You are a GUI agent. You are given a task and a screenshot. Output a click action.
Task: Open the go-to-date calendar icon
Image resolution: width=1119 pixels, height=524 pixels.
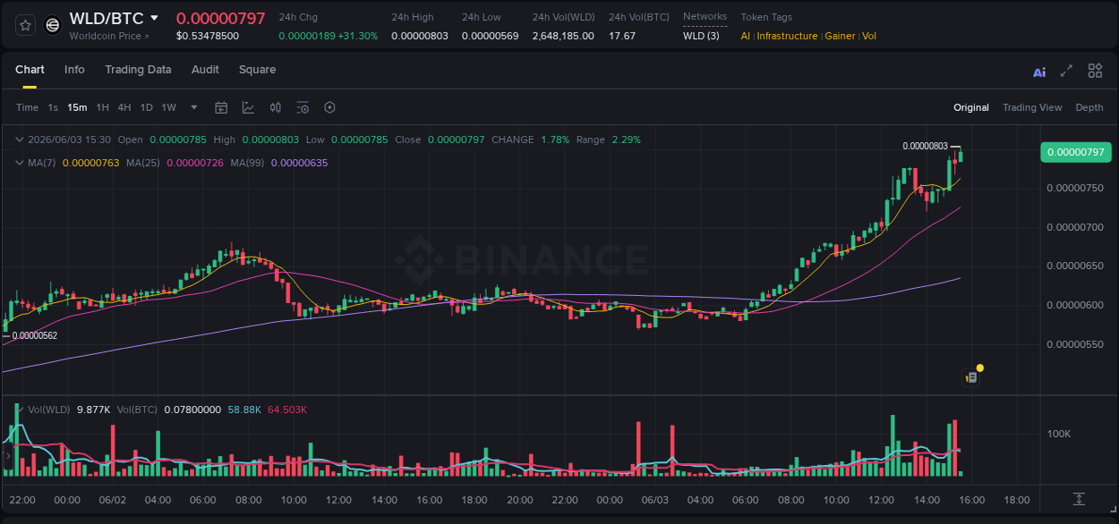221,107
